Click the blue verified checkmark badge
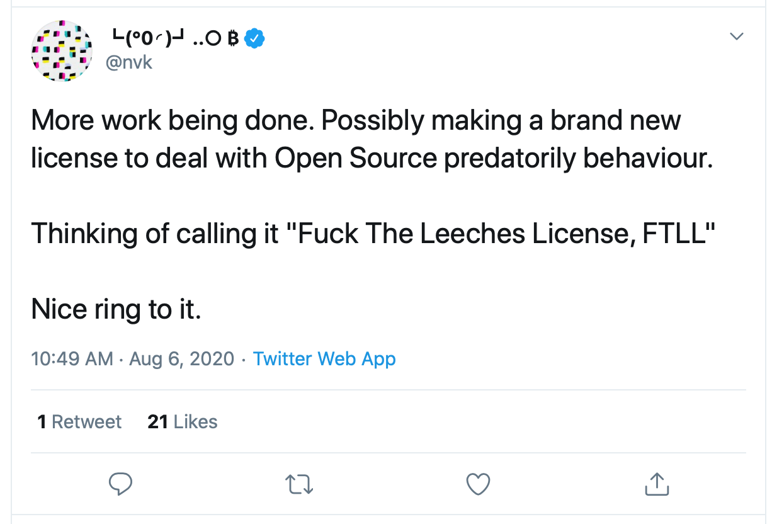Screen dimensions: 772x524 pos(254,39)
